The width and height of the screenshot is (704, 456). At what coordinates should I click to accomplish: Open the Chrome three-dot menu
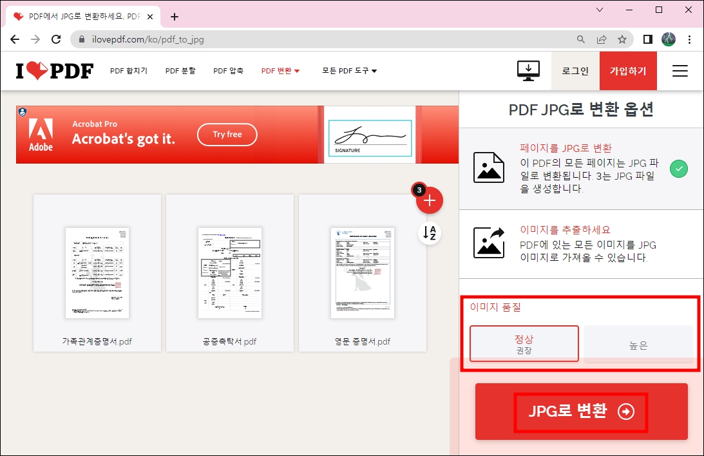click(x=689, y=39)
